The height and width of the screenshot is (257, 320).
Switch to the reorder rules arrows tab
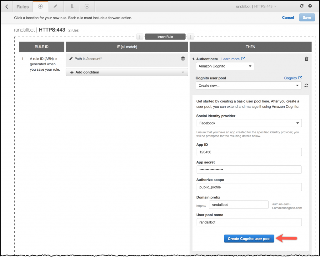point(72,7)
